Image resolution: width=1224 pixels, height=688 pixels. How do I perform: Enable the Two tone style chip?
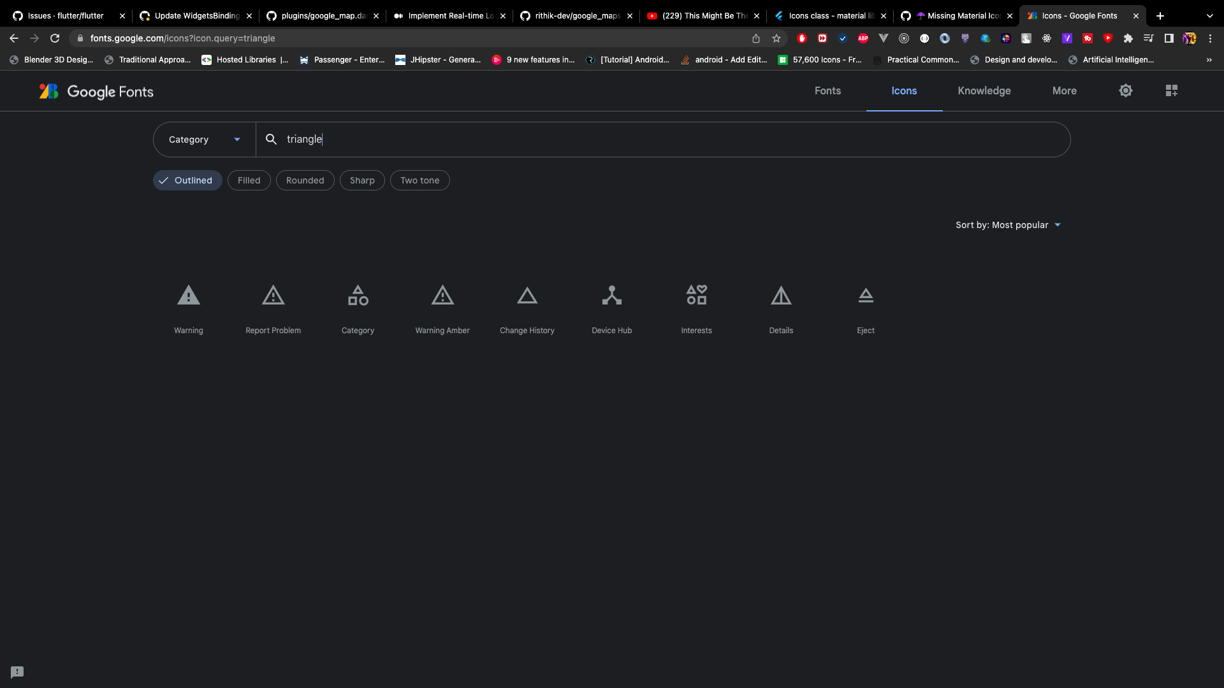click(x=419, y=180)
